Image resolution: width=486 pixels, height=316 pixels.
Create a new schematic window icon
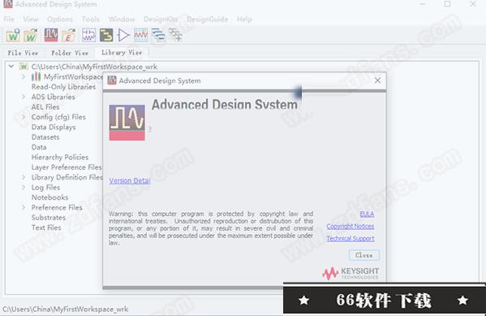pos(89,35)
